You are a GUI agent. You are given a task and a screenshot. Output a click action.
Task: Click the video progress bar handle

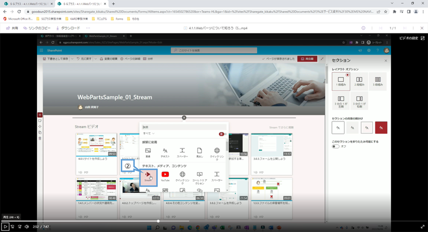tap(158, 221)
